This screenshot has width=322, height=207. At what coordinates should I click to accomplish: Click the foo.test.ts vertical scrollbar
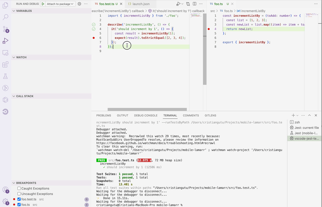coord(205,49)
